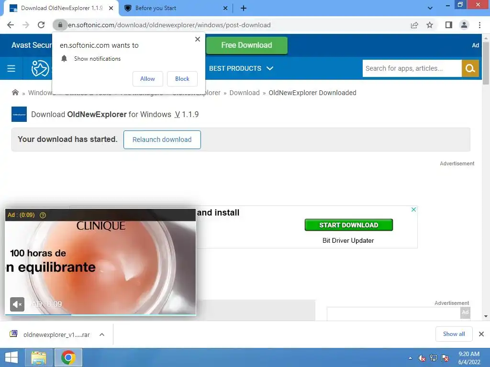Screen dimensions: 490x367
Task: Click Relaunch download button
Action: tap(162, 140)
